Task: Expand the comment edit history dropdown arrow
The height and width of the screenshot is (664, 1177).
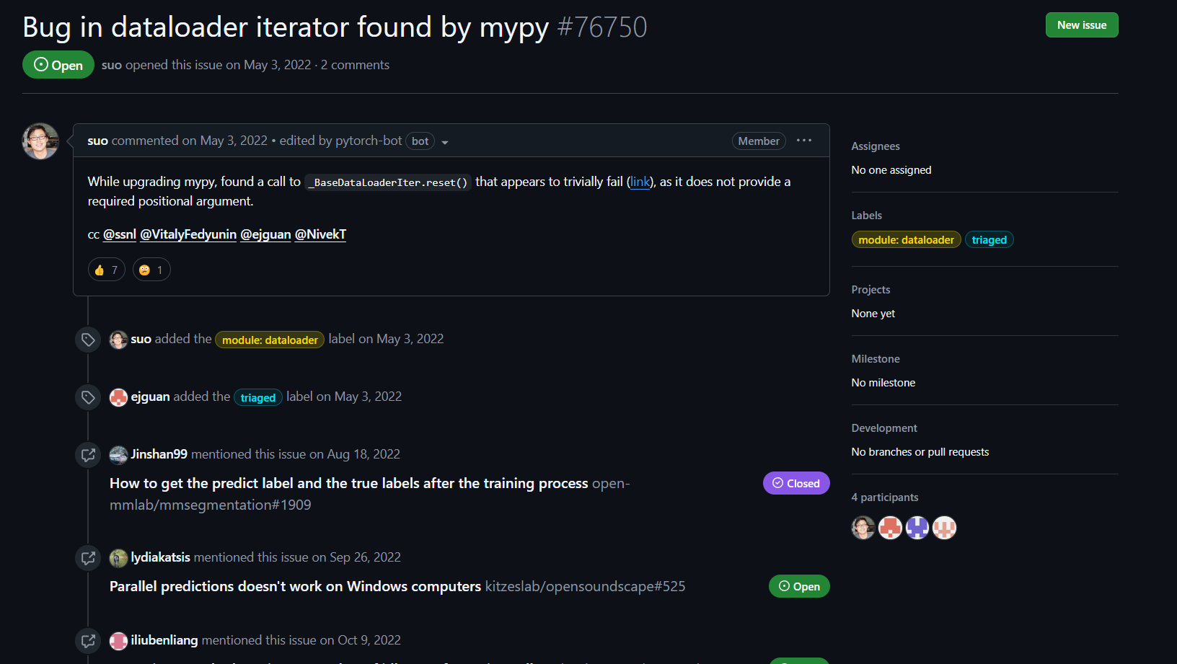Action: [445, 142]
